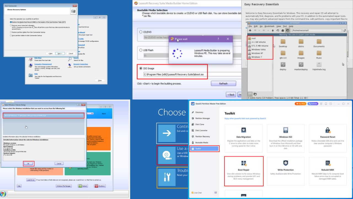Open Remote Connection link
Image resolution: width=353 pixels, height=199 pixels.
[x=81, y=64]
